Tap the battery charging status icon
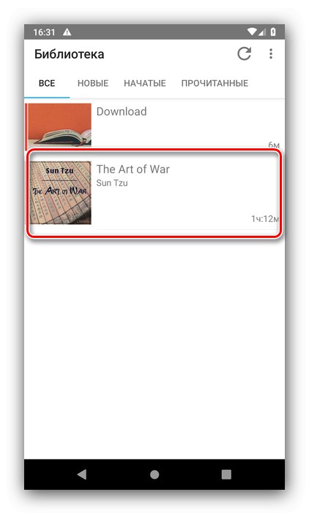 [x=272, y=32]
